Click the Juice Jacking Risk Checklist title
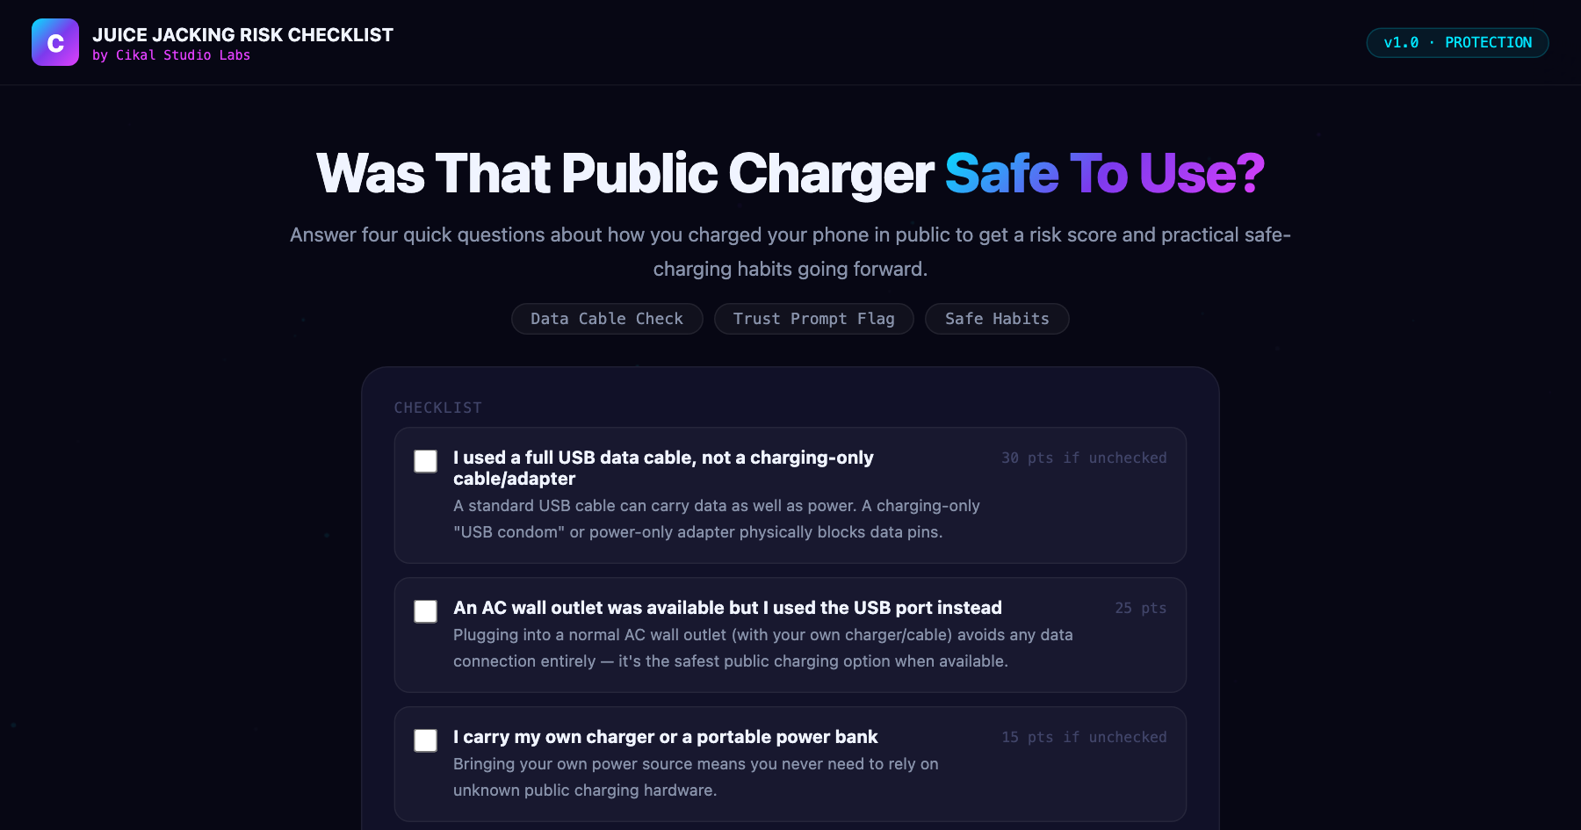 [x=242, y=35]
